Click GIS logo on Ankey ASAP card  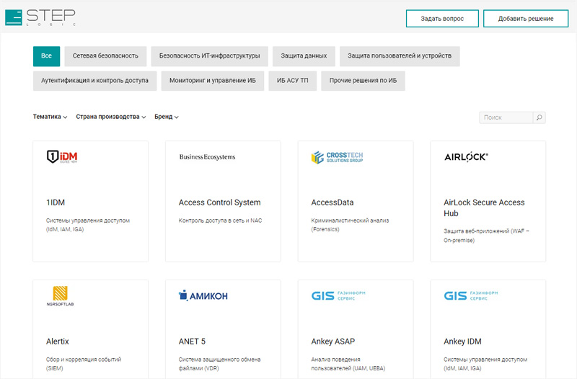pyautogui.click(x=338, y=295)
